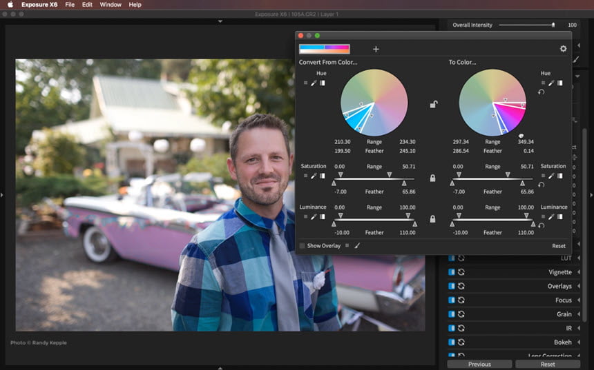Open the options icon next to Show Overlay
This screenshot has width=594, height=370.
[347, 246]
